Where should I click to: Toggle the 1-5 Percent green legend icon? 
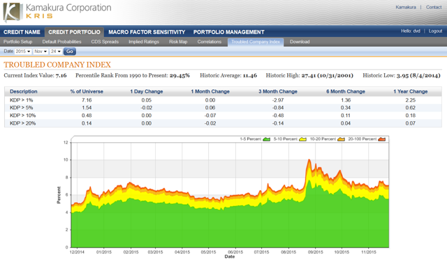click(x=267, y=139)
